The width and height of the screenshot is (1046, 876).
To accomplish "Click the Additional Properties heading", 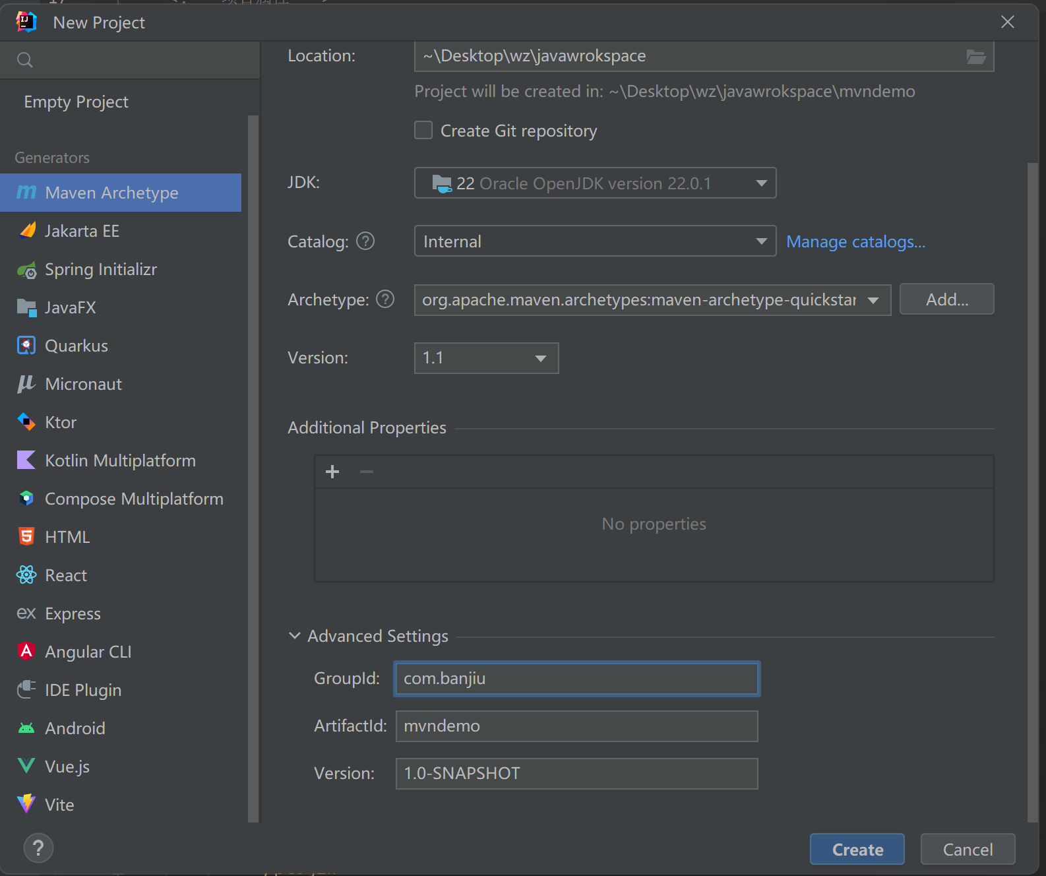I will click(367, 427).
